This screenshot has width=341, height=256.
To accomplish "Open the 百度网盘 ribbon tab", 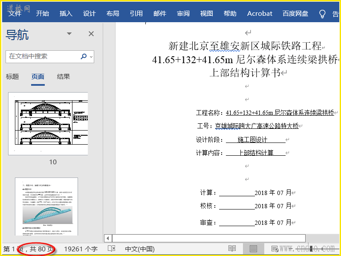I will 295,14.
